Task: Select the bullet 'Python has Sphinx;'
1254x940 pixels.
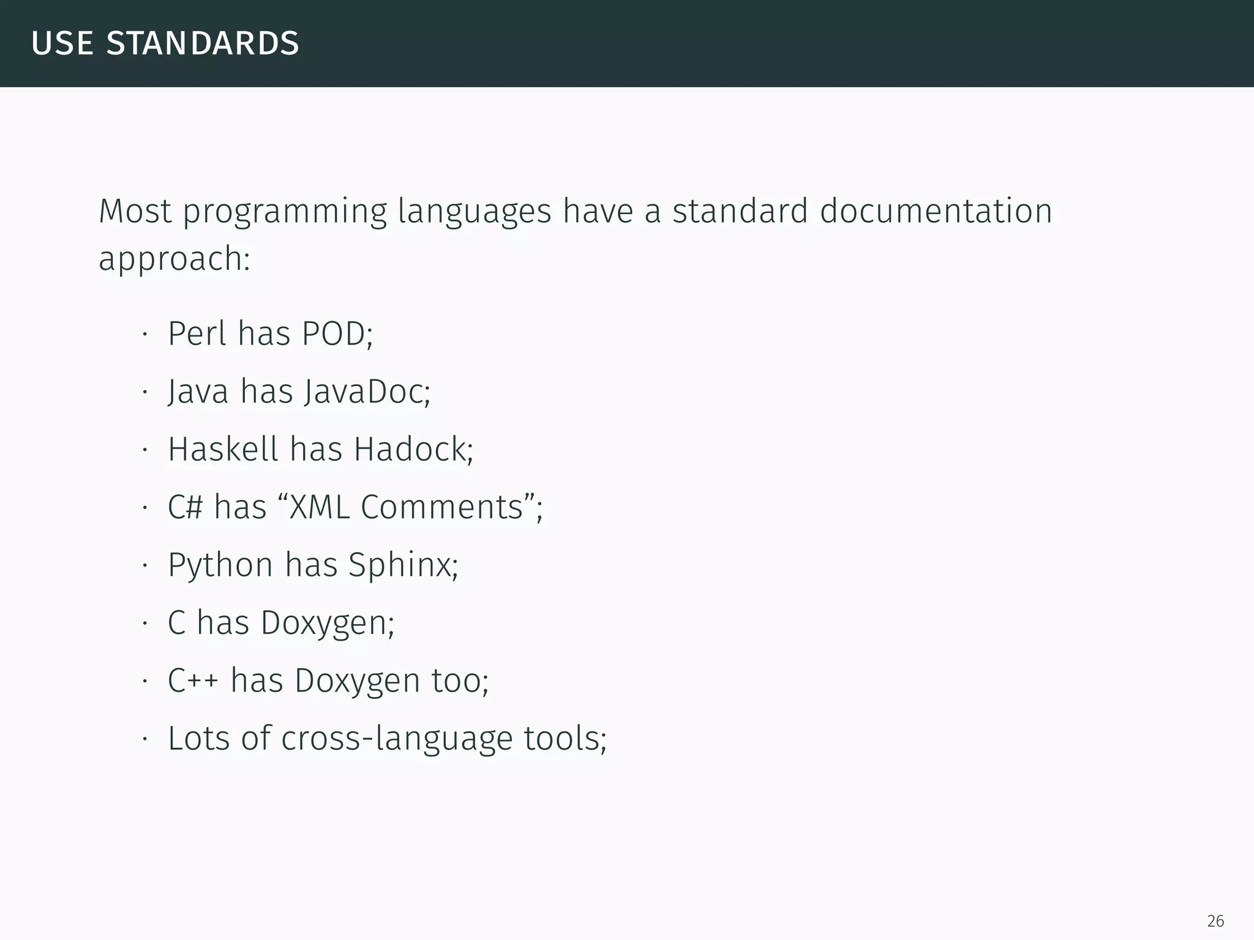Action: click(313, 565)
